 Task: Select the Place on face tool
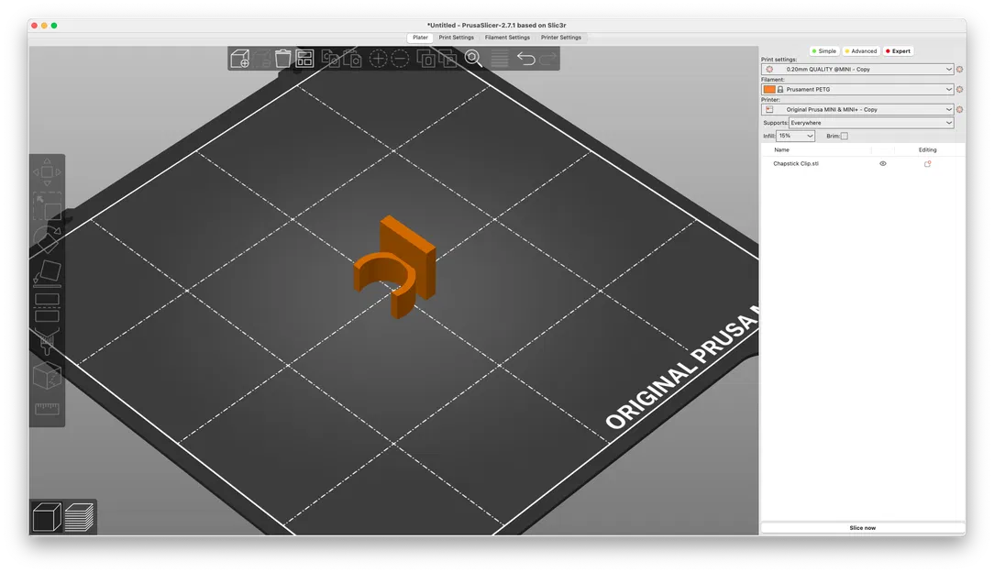pyautogui.click(x=47, y=272)
